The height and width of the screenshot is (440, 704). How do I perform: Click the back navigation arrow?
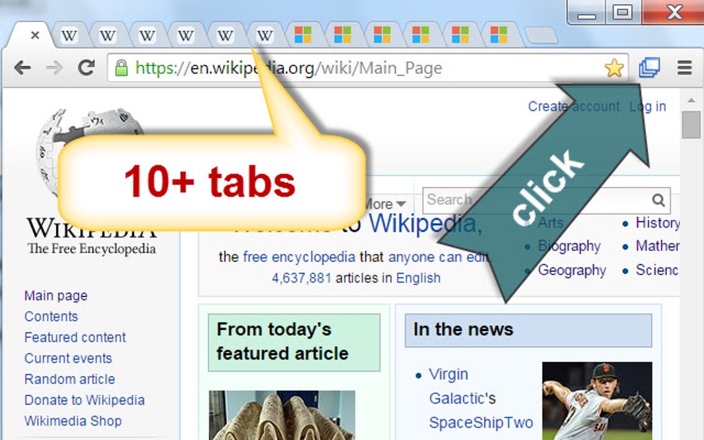(23, 68)
